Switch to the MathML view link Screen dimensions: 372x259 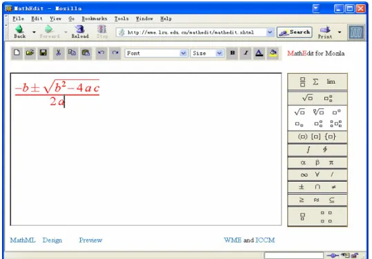[x=23, y=240]
